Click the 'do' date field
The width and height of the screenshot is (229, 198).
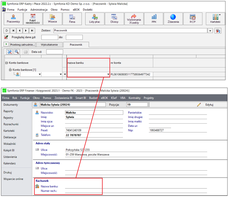click(x=74, y=37)
